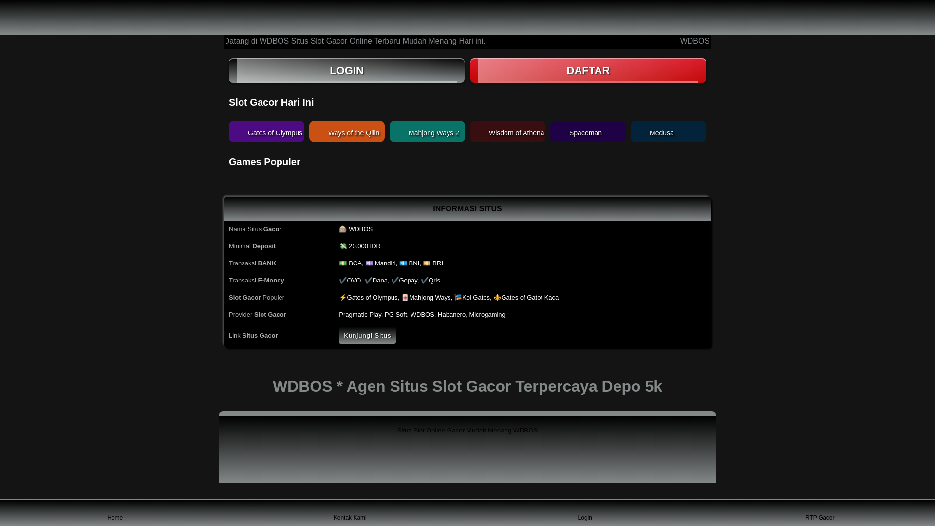Open the Gates of Olympus game tile

click(266, 131)
